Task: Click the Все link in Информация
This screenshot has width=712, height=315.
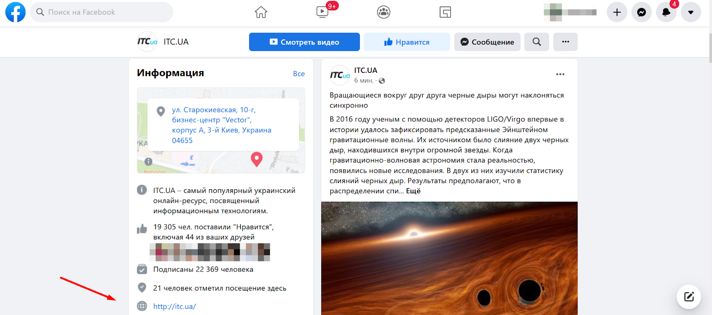Action: (299, 74)
